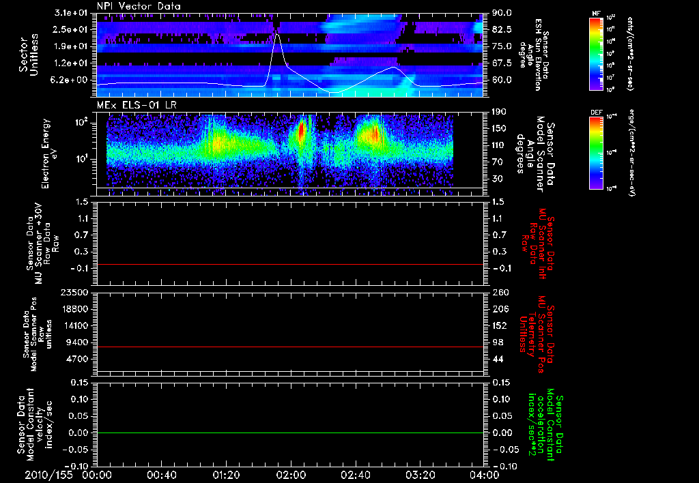Click the 'MEx ELS-01 LR' panel title

pyautogui.click(x=136, y=106)
